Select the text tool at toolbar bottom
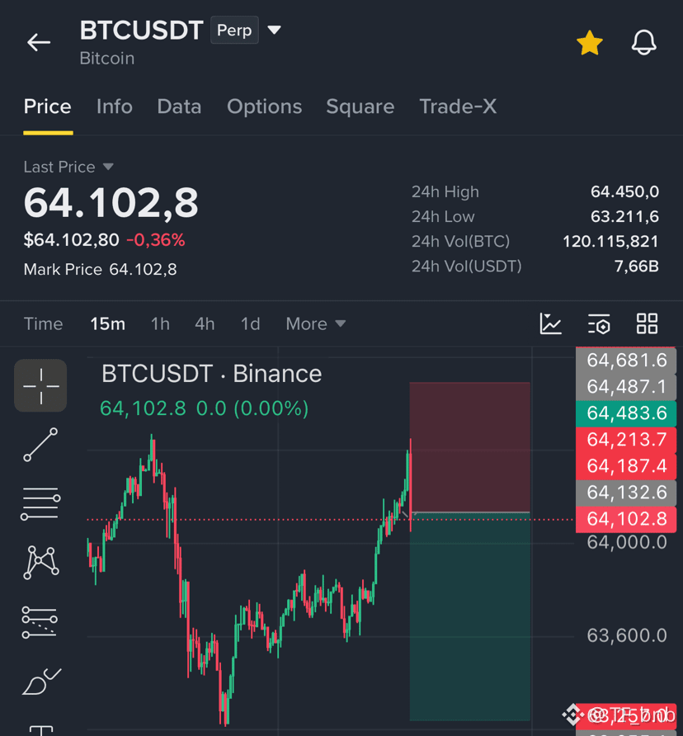The height and width of the screenshot is (736, 683). tap(41, 730)
